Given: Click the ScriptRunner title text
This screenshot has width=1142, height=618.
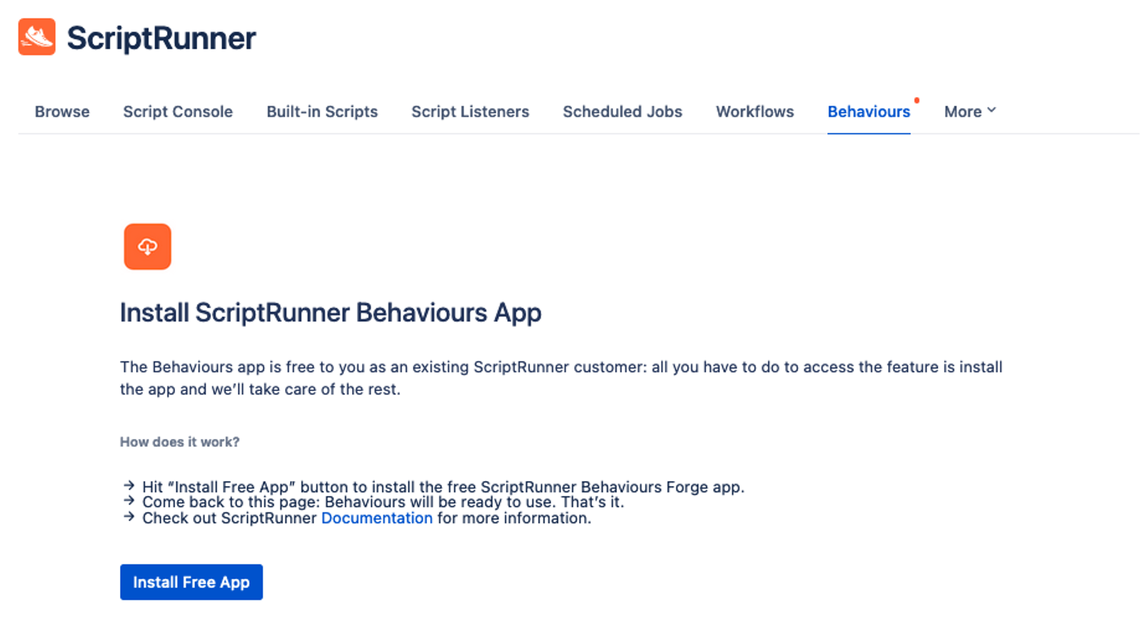Looking at the screenshot, I should 161,38.
